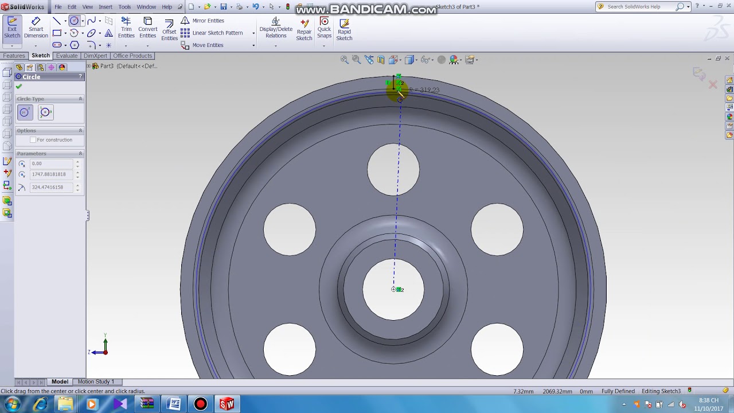
Task: Open Display/Delete Relations tool
Action: (x=276, y=29)
